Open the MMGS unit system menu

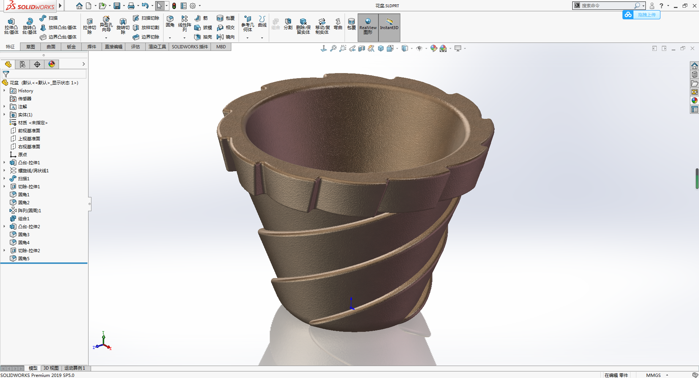pos(657,375)
